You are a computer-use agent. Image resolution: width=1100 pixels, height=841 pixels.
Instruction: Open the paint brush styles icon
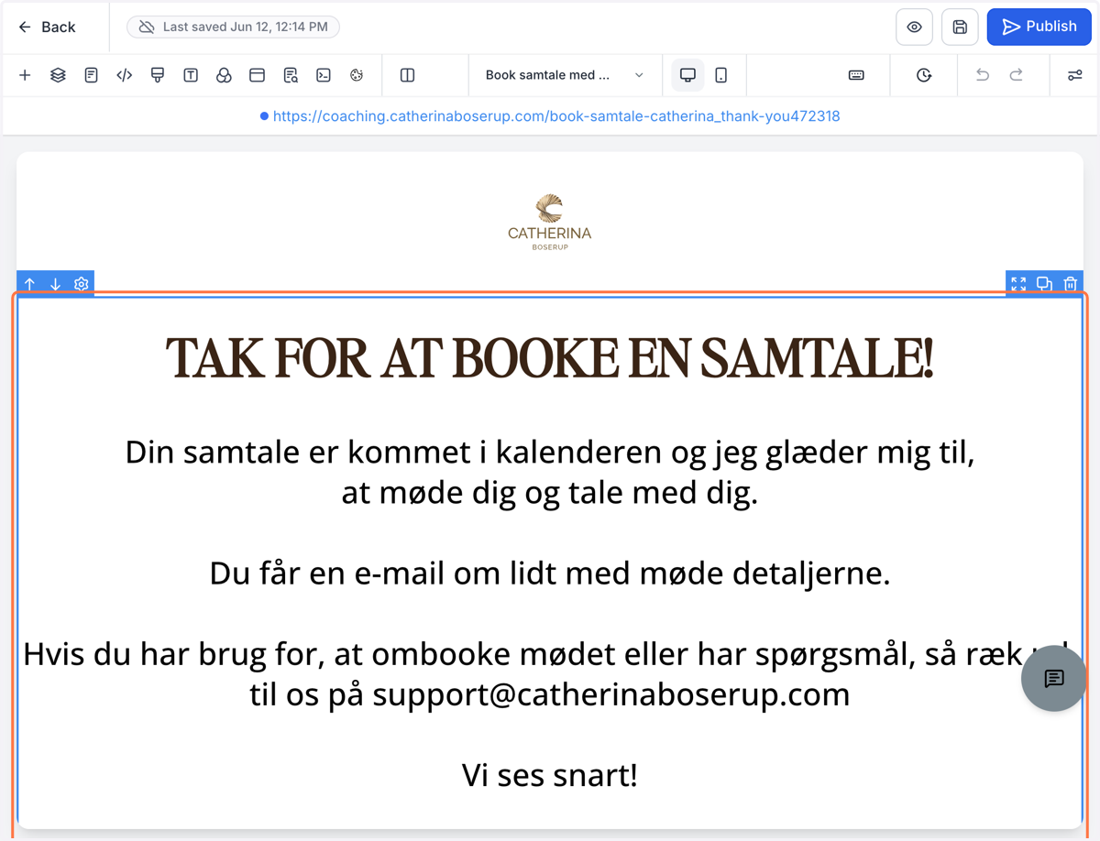tap(158, 75)
